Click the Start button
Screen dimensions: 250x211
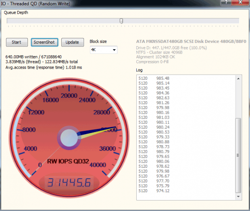point(17,42)
